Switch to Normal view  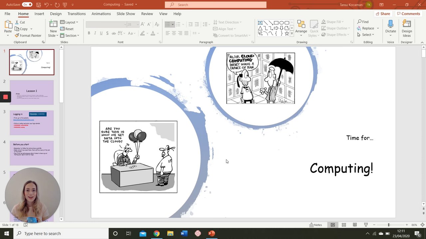coord(332,225)
